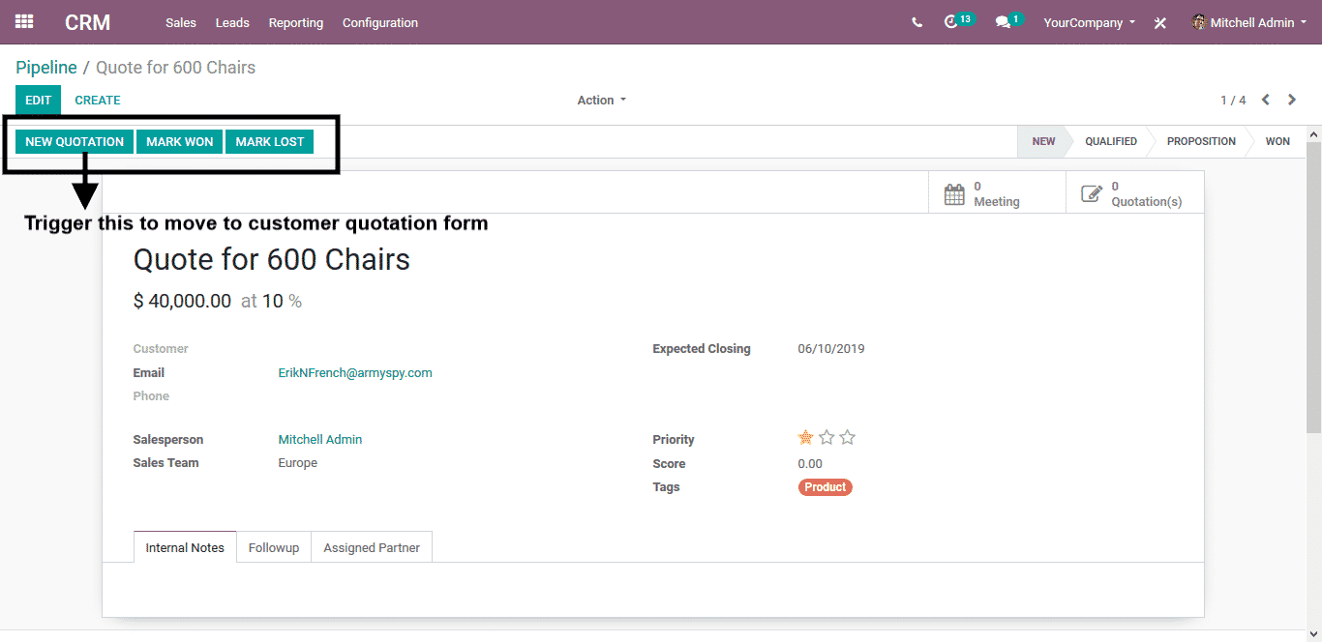Open the Reporting menu

click(295, 22)
